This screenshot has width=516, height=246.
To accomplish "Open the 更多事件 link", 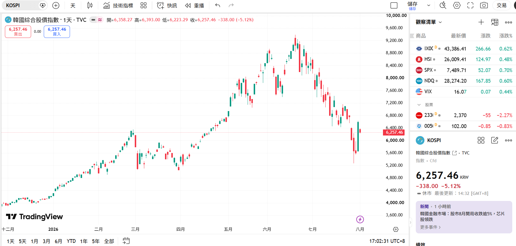I will (x=430, y=227).
